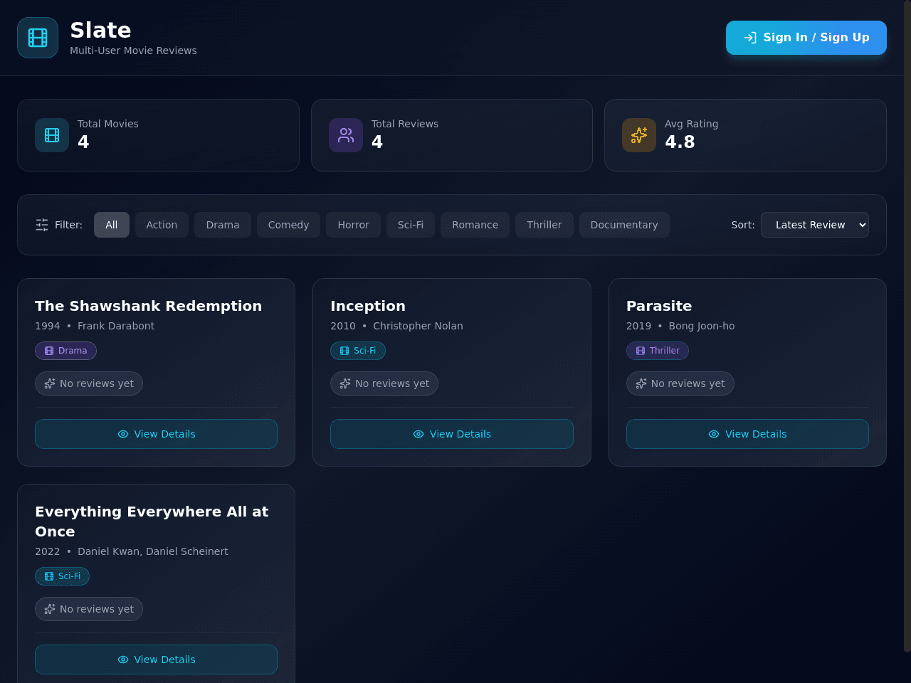Click the Total Movies film icon
This screenshot has width=911, height=683.
[52, 135]
